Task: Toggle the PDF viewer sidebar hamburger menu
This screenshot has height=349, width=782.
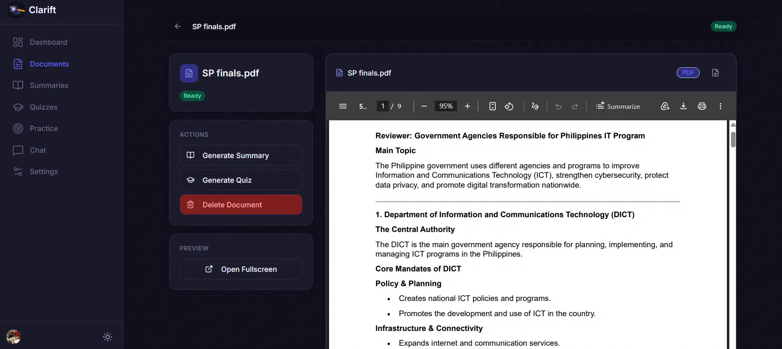Action: (343, 106)
